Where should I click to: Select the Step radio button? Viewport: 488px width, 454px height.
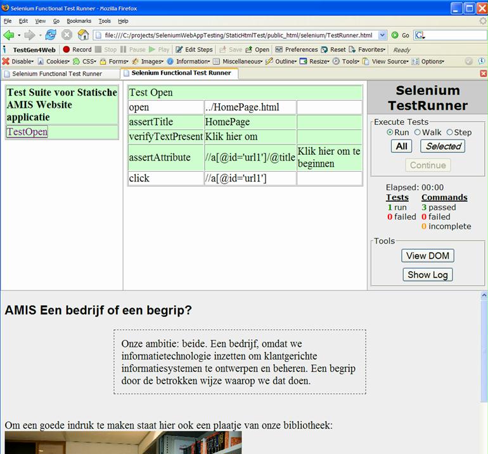(449, 133)
